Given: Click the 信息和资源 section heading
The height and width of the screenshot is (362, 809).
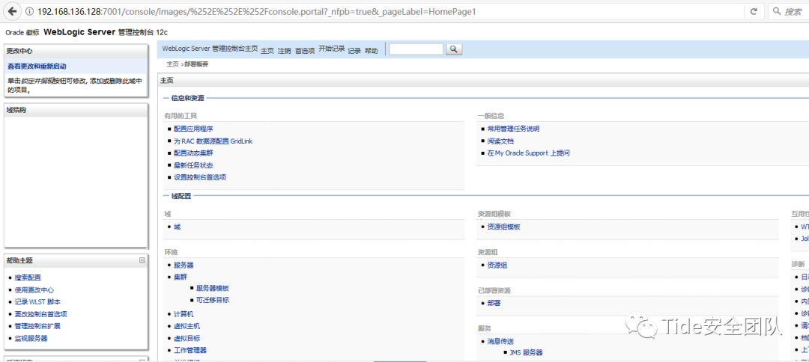Looking at the screenshot, I should pos(187,98).
